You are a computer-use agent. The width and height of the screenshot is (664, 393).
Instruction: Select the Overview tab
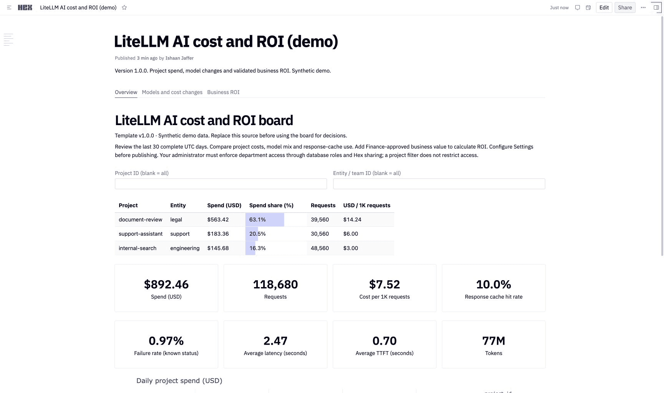coord(126,92)
